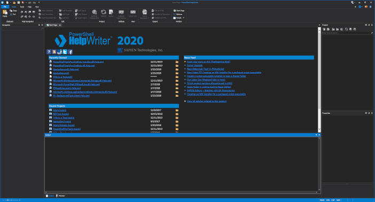This screenshot has width=375, height=202.
Task: Switch to the Tools ribbon tab
Action: point(22,7)
